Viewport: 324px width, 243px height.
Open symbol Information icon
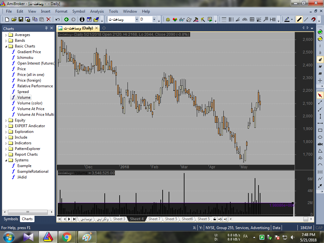82,19
